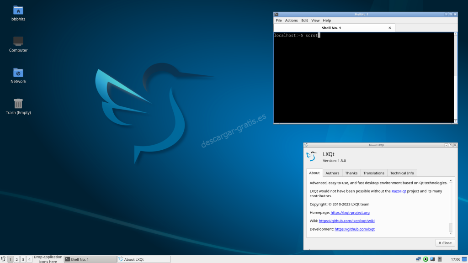Image resolution: width=468 pixels, height=263 pixels.
Task: Click the removable media eject tray icon
Action: pyautogui.click(x=440, y=259)
